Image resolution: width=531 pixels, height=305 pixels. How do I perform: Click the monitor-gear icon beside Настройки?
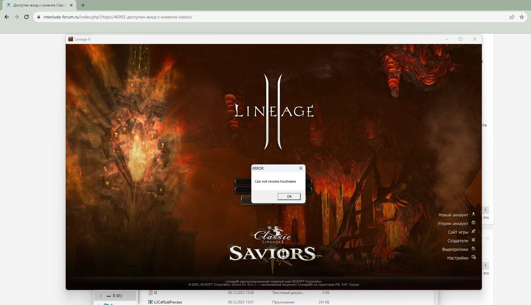[x=474, y=257]
